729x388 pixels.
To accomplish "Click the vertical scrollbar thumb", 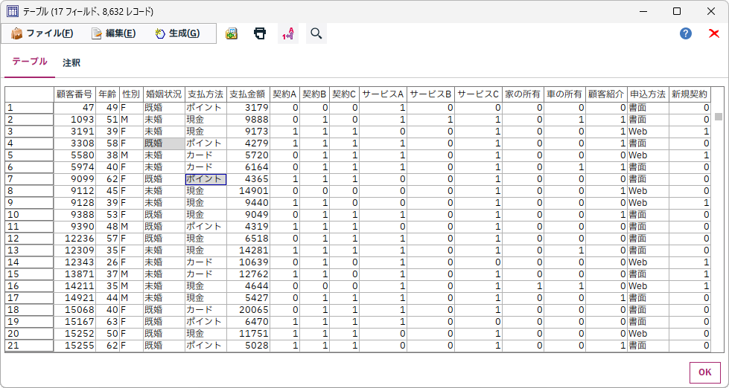I will (x=719, y=117).
